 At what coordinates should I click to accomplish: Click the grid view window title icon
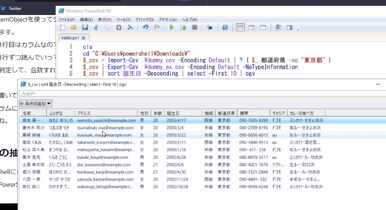coord(23,84)
